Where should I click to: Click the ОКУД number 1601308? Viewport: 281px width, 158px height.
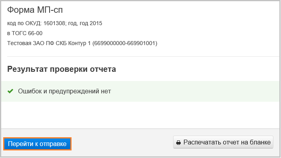(54, 23)
